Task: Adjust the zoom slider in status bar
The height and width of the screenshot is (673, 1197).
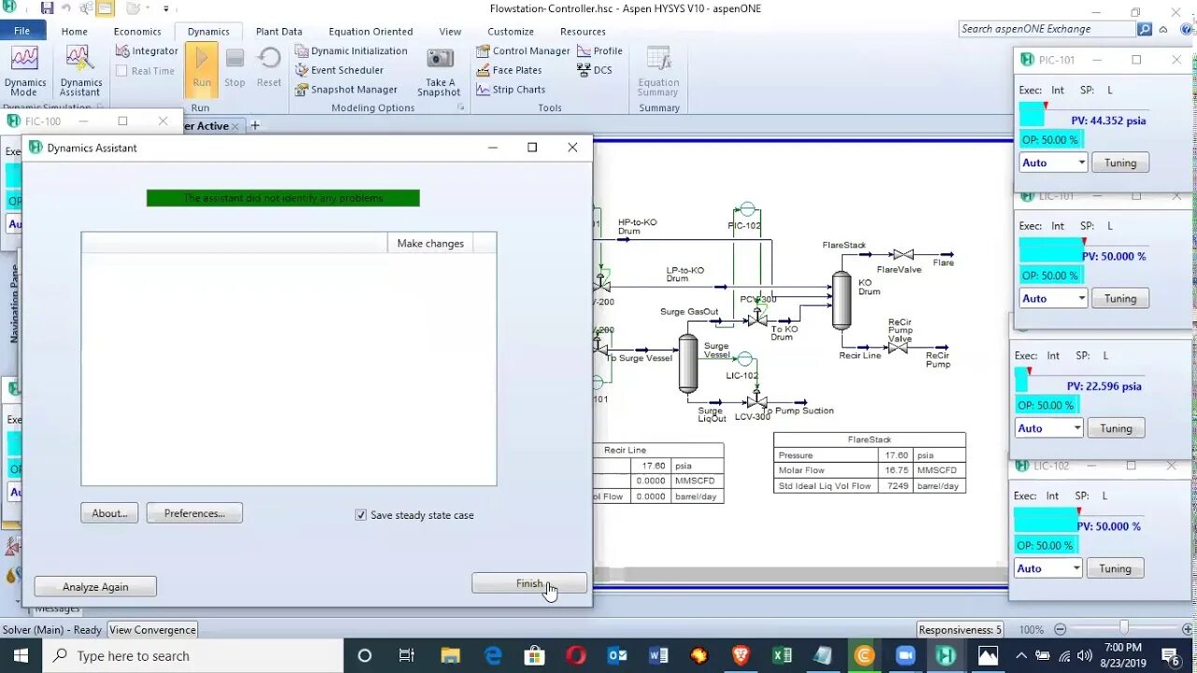Action: [1123, 629]
